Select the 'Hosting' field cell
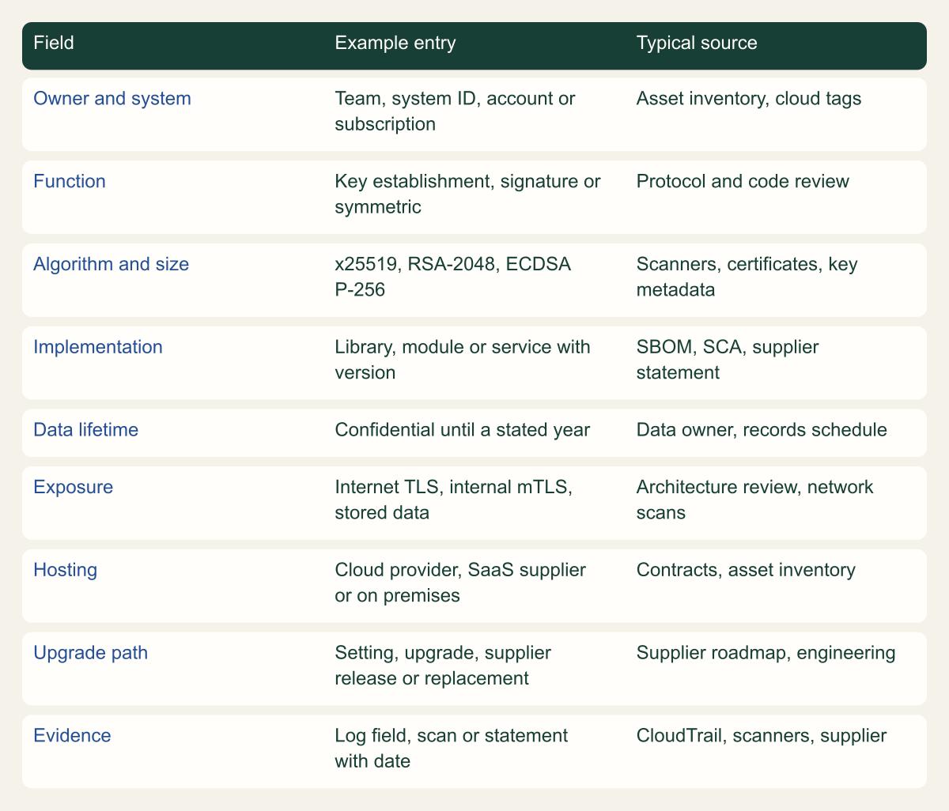The image size is (949, 811). click(172, 586)
